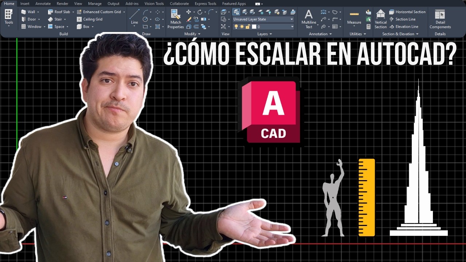
Task: Select the Fillet tool in Modify panel
Action: [210, 12]
